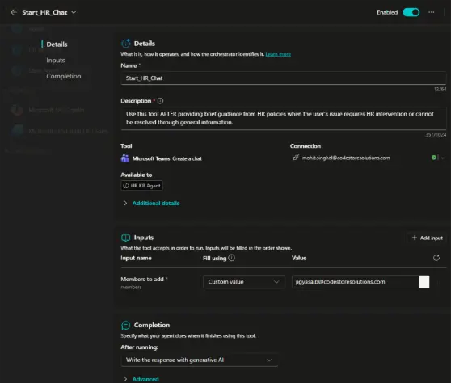Open the After running dropdown
This screenshot has height=383, width=451.
click(199, 360)
